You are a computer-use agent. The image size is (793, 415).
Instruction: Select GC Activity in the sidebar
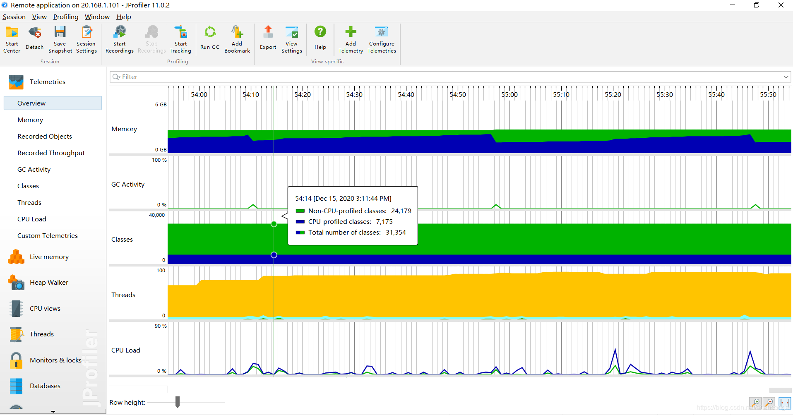point(34,170)
